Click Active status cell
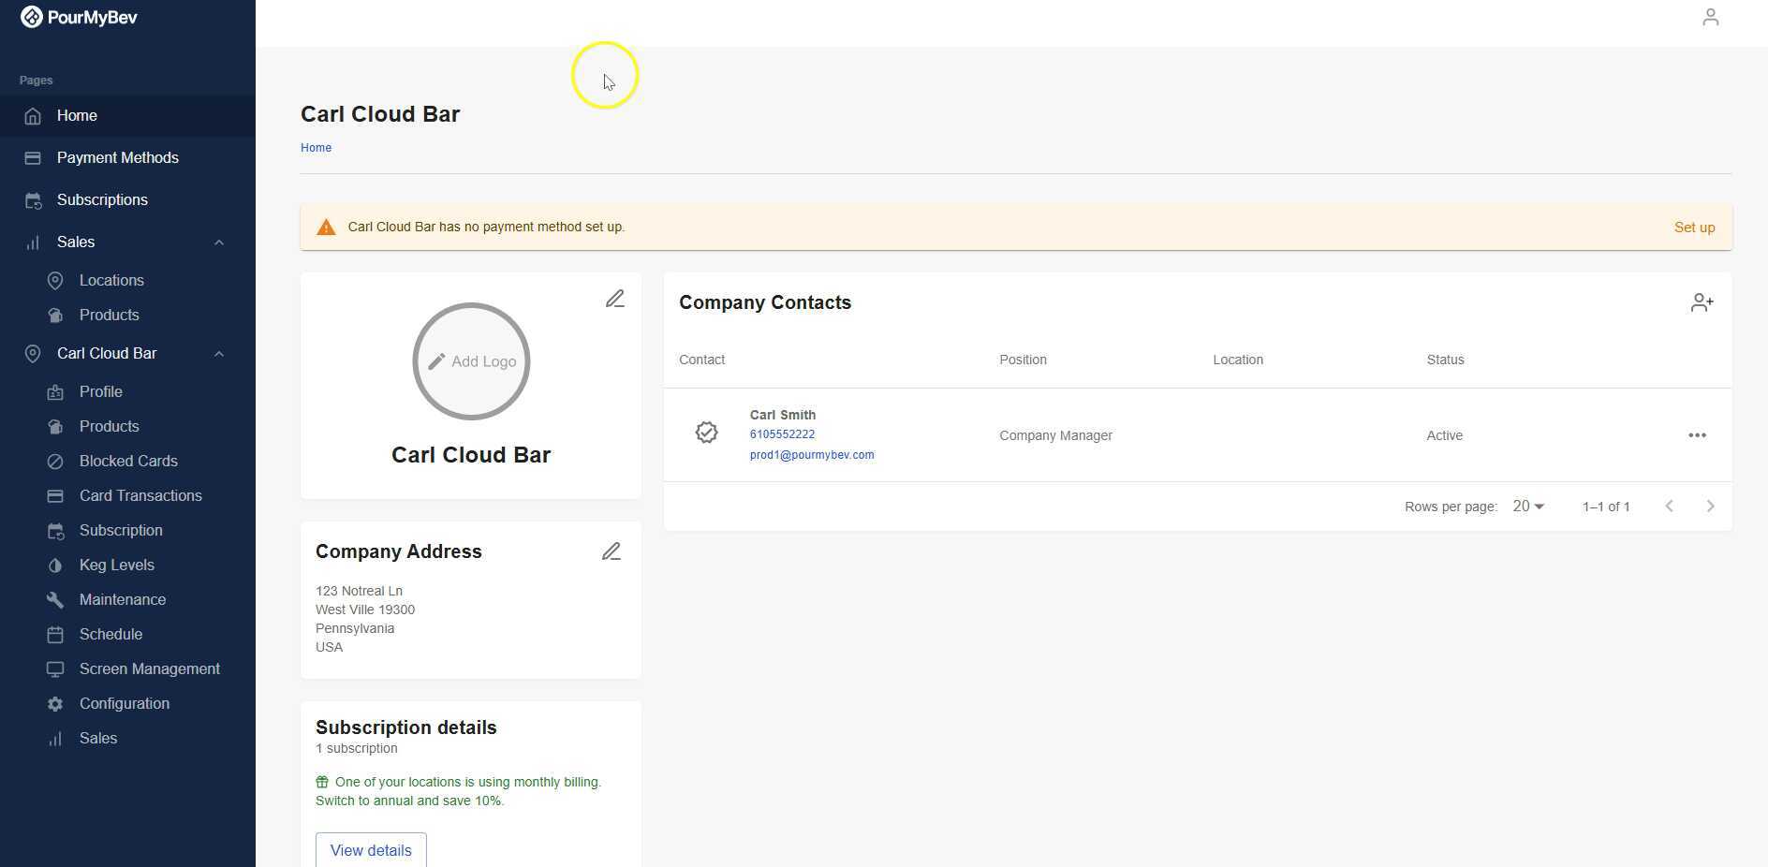1768x867 pixels. pos(1444,435)
